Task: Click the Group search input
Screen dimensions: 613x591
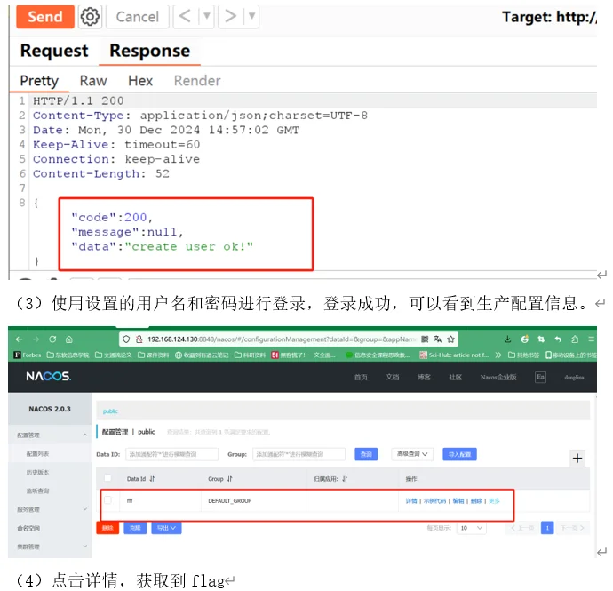Action: pyautogui.click(x=299, y=454)
